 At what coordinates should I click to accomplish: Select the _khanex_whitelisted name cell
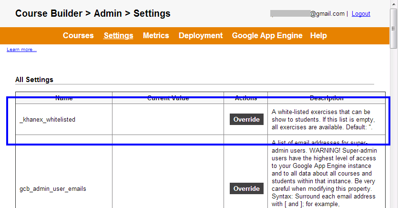coord(64,119)
